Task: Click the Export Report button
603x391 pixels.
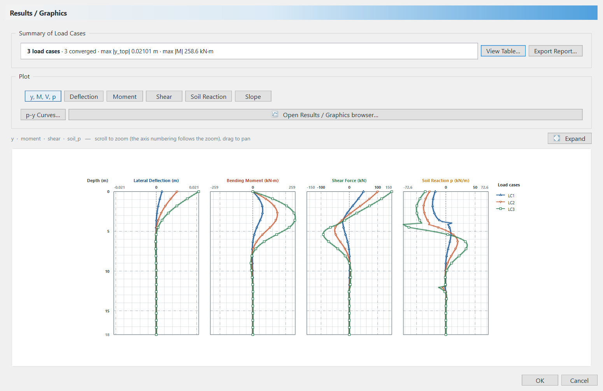Action: pos(555,51)
